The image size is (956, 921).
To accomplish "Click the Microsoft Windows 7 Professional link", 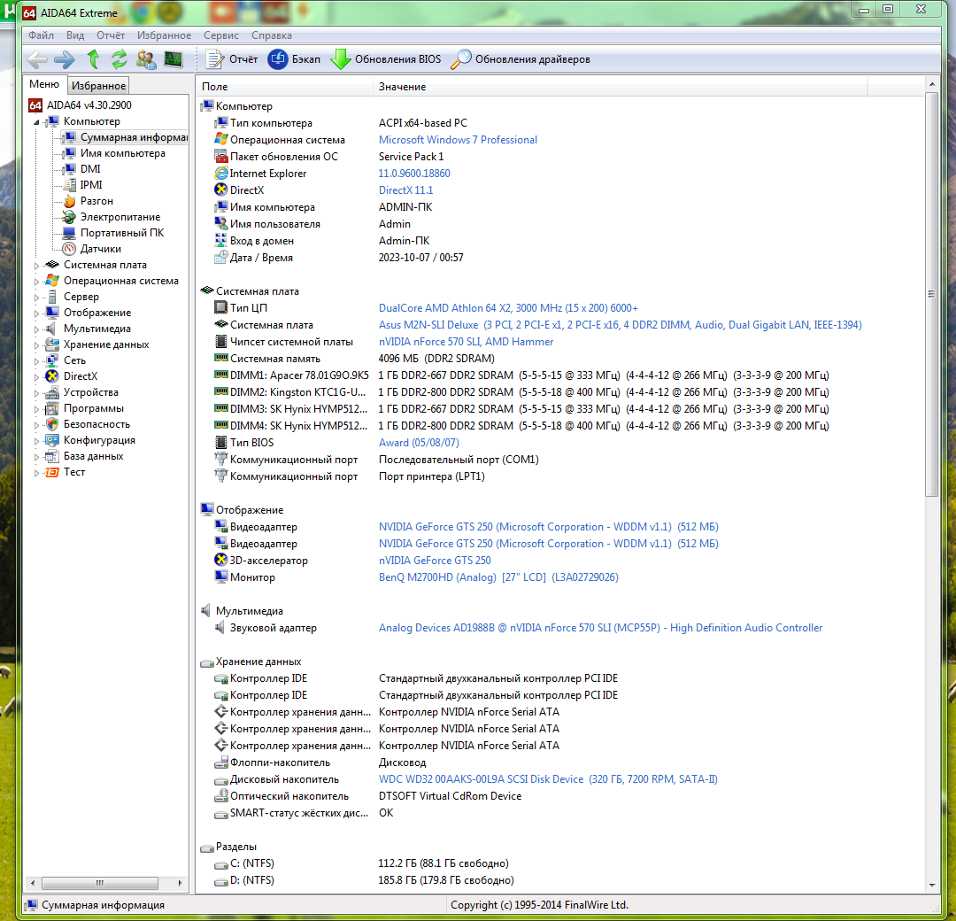I will (x=458, y=140).
